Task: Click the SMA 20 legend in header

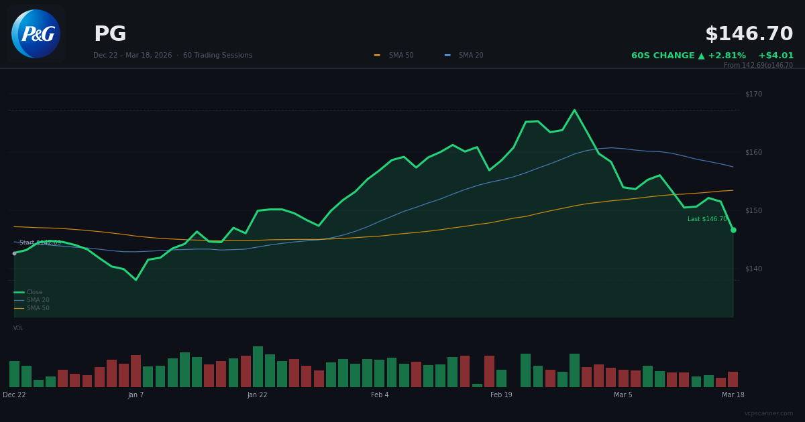Action: [464, 56]
